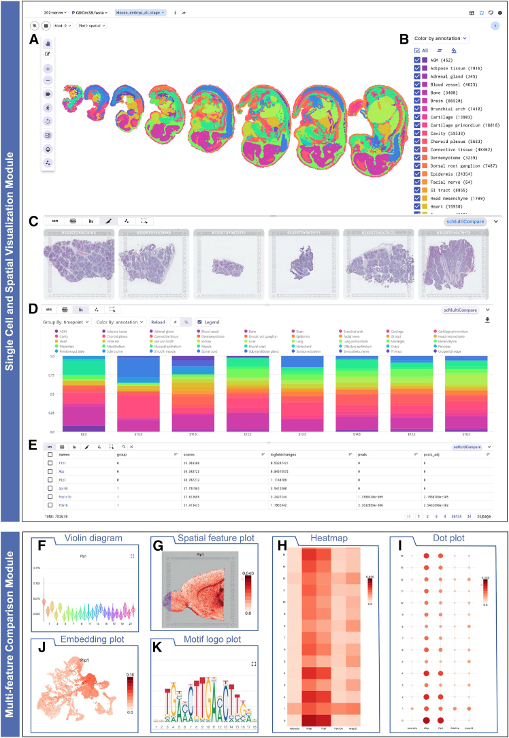
Task: Open the Color by annotation dropdown
Action: tap(440, 38)
